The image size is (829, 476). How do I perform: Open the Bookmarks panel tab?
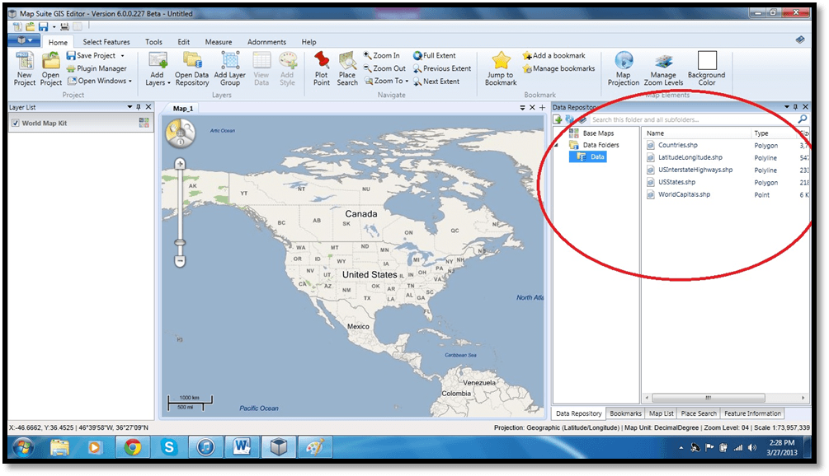coord(625,413)
